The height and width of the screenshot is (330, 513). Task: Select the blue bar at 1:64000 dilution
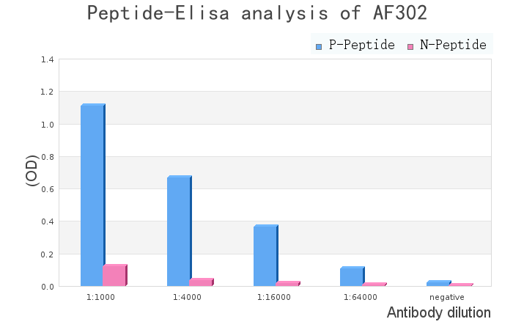pyautogui.click(x=352, y=276)
